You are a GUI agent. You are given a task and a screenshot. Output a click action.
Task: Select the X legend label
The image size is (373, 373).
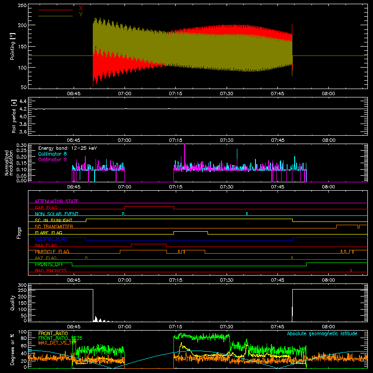81,8
